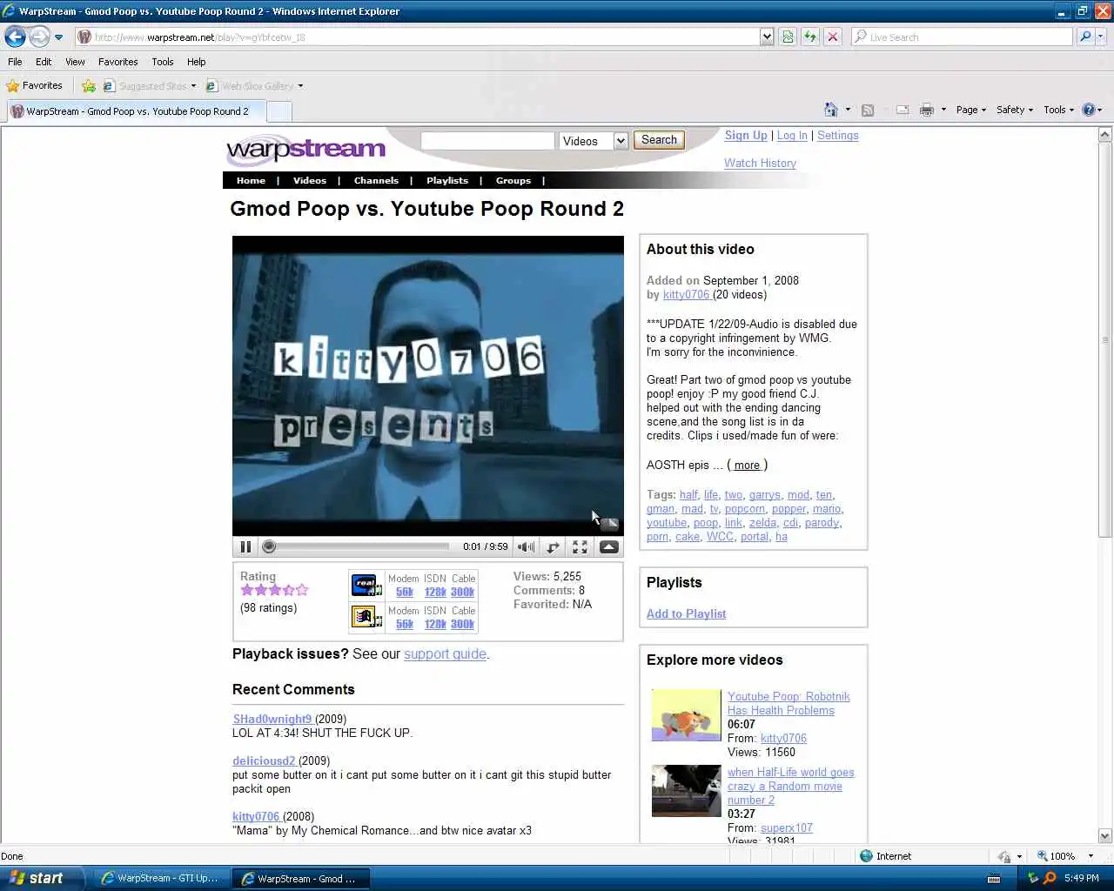The image size is (1114, 891).
Task: Open the browser Help menu
Action: [197, 62]
